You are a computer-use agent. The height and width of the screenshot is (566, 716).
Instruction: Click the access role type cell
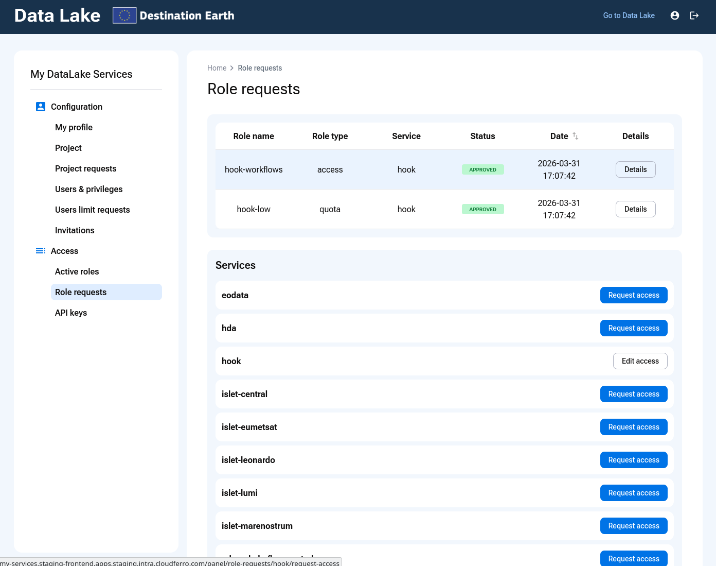pos(330,169)
